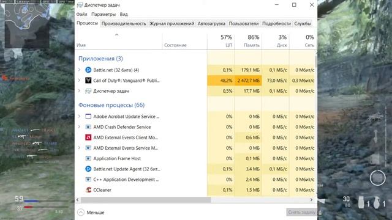Click the Battle.net app icon in Приложения

(88, 70)
